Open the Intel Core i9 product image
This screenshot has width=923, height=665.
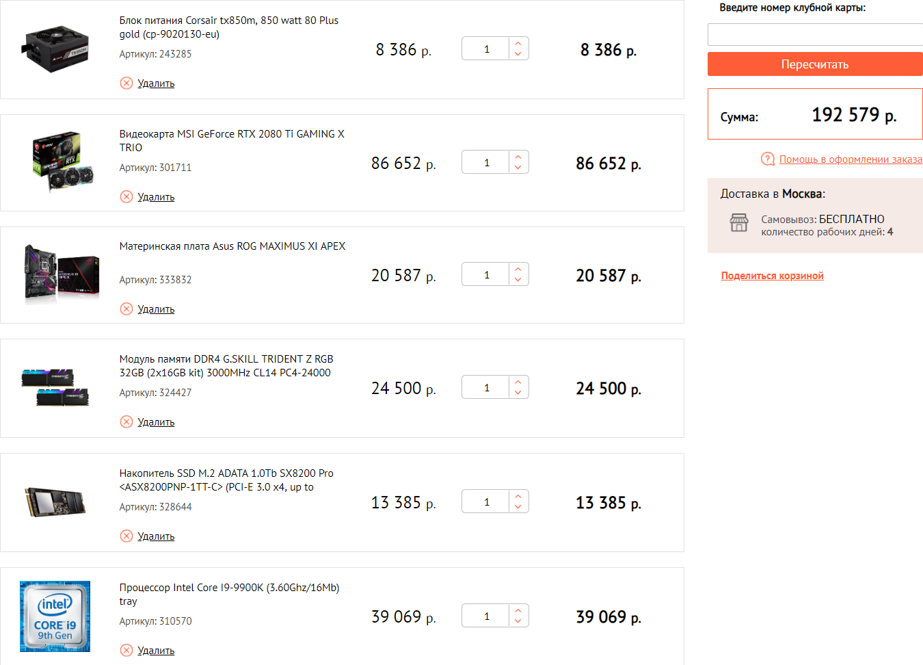pos(55,616)
